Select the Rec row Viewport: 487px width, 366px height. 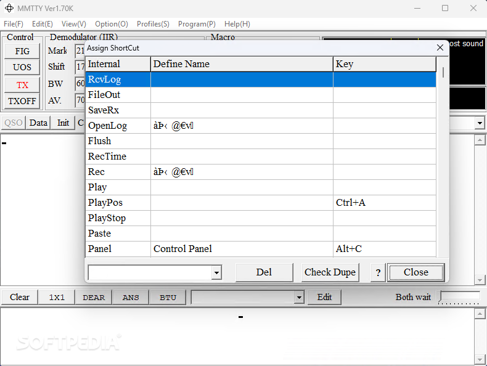(261, 172)
